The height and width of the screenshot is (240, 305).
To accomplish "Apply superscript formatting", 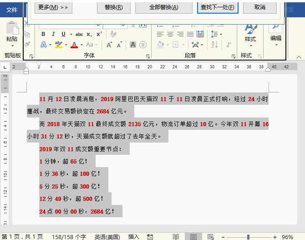I will pyautogui.click(x=99, y=34).
